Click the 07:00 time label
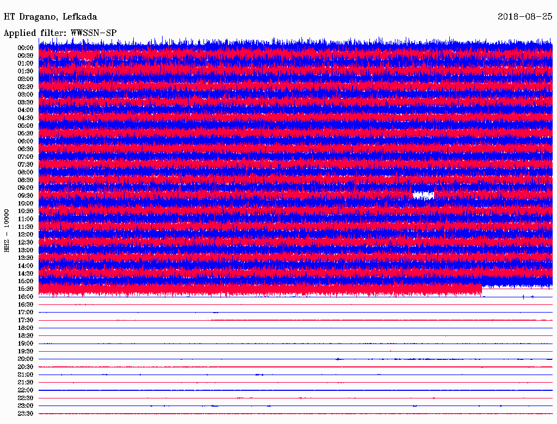 [x=26, y=157]
